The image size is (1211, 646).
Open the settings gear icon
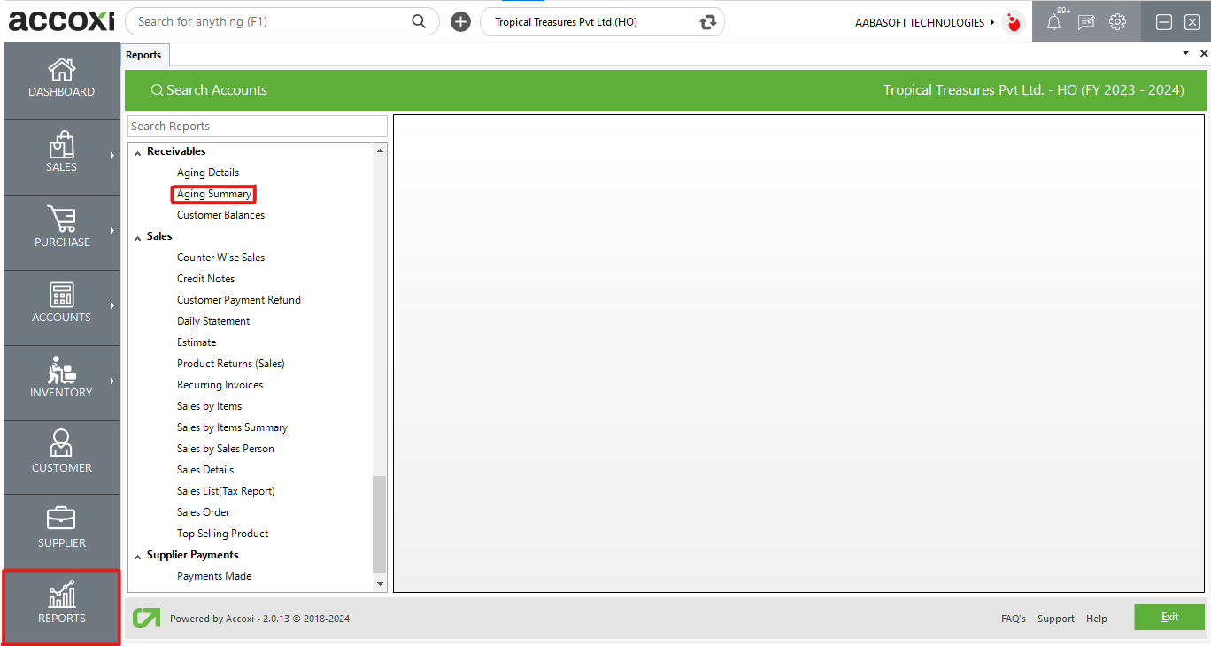[x=1117, y=22]
